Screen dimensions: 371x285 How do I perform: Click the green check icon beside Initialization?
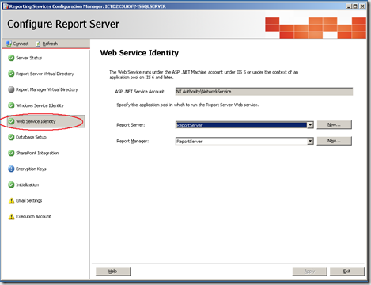click(x=11, y=184)
